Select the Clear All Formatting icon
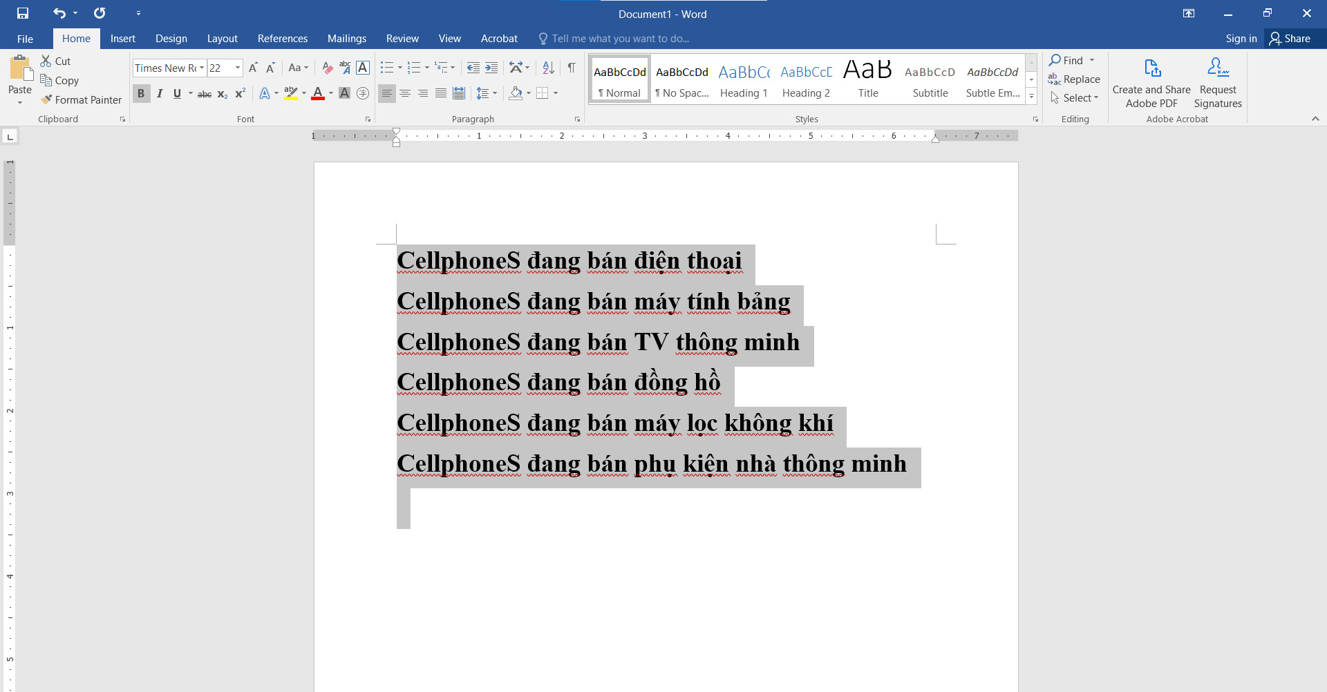1327x692 pixels. tap(327, 68)
